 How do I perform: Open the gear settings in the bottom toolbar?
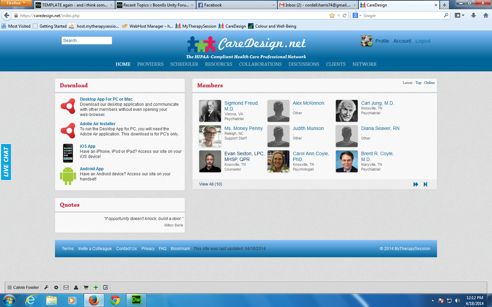(56, 288)
